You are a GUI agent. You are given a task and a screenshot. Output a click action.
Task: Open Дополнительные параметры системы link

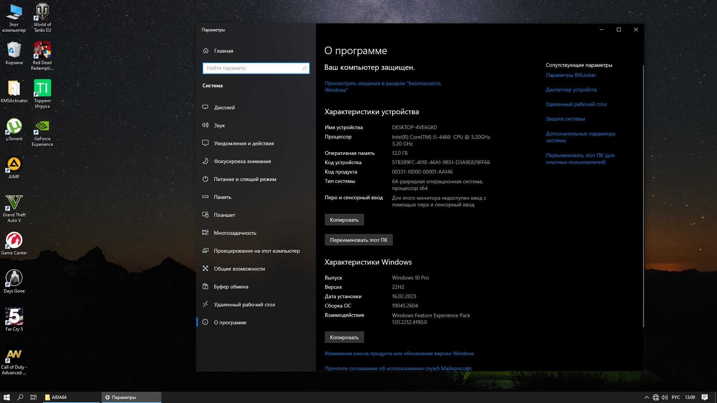click(580, 137)
